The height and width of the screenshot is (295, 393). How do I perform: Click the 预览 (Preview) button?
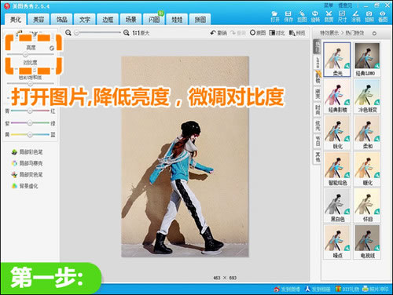point(297,33)
